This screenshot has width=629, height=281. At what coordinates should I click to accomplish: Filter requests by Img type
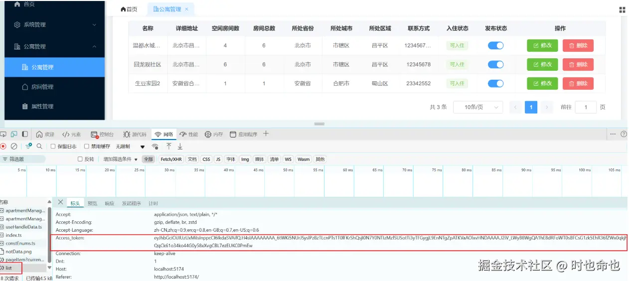click(x=245, y=159)
